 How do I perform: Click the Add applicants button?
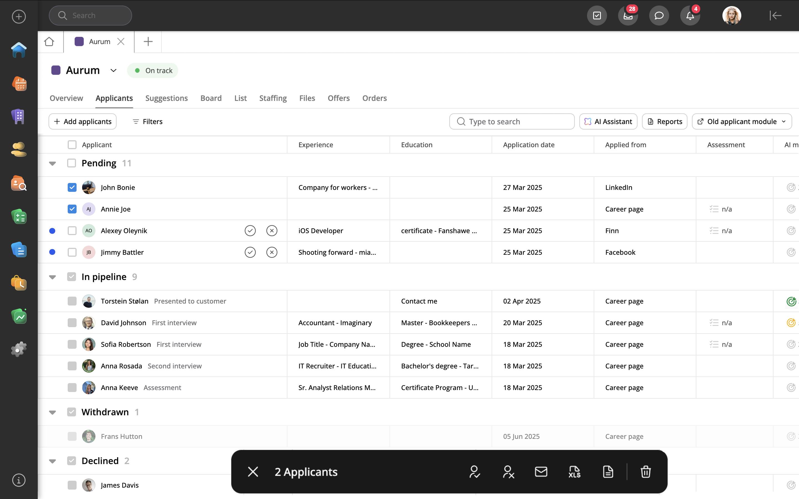click(83, 121)
